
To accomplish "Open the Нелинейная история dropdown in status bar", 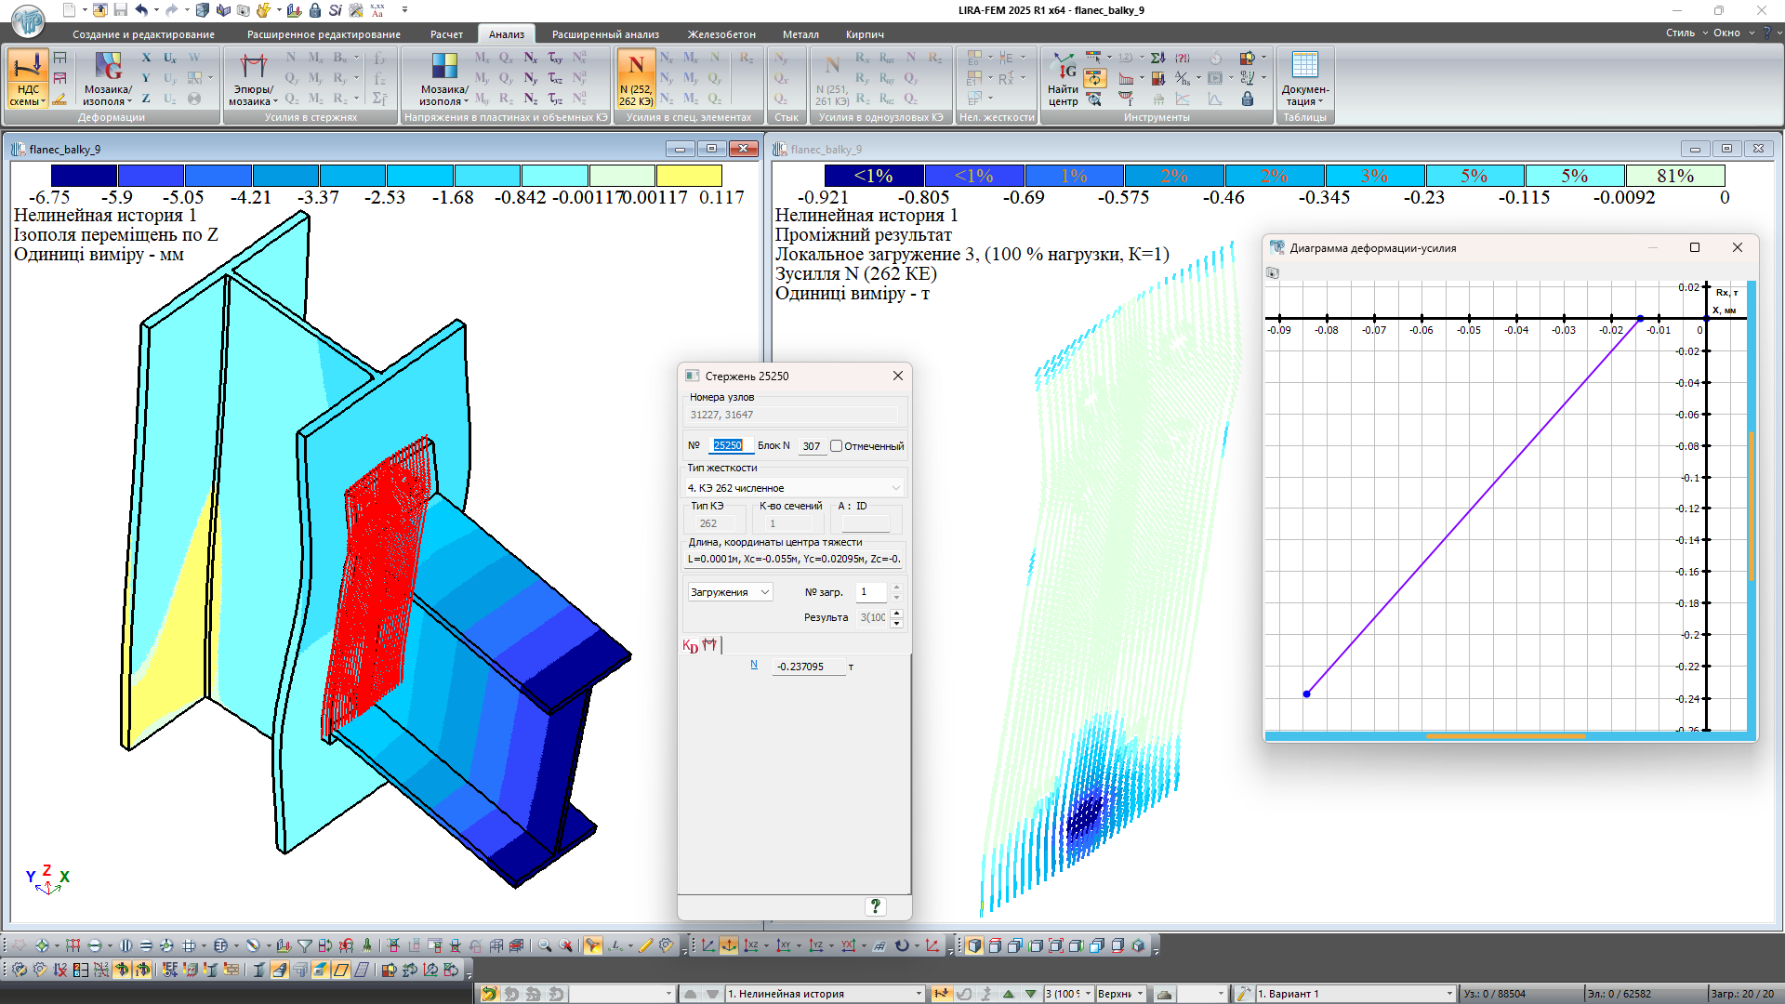I will (918, 994).
